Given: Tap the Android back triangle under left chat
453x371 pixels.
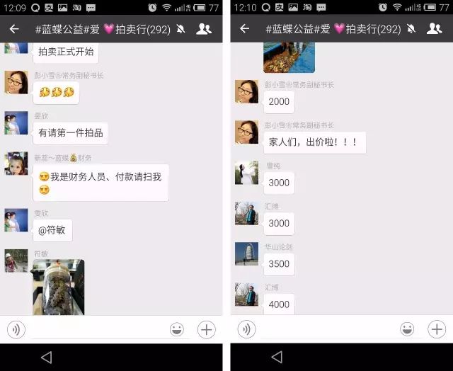Looking at the screenshot, I should pyautogui.click(x=47, y=358).
